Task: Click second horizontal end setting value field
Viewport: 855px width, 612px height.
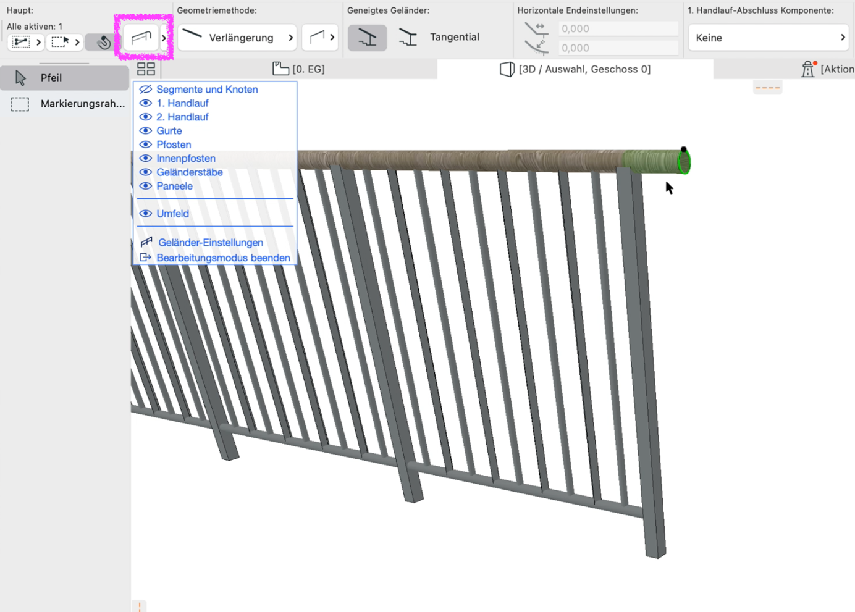Action: pyautogui.click(x=618, y=48)
